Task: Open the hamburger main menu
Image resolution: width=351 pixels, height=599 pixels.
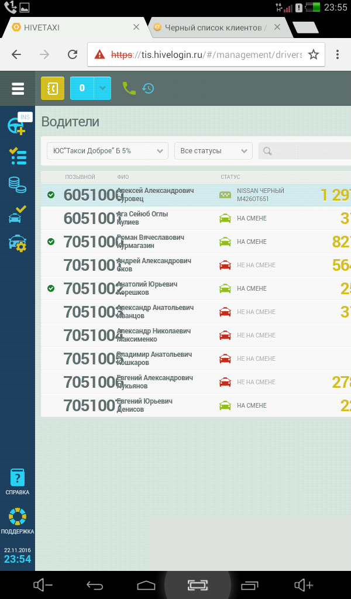Action: tap(18, 88)
